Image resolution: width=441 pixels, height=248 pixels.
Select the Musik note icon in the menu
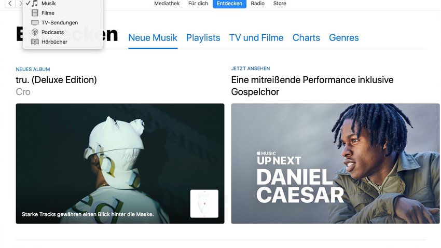(35, 4)
